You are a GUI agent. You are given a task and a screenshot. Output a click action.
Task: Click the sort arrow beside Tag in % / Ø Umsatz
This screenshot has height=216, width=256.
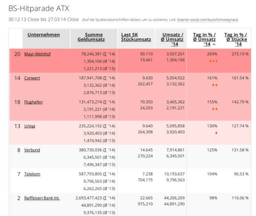pyautogui.click(x=214, y=44)
